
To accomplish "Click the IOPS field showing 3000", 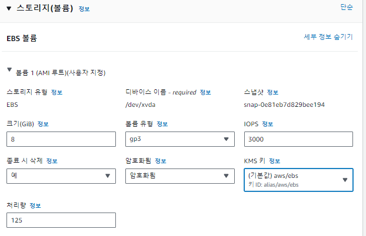I will tap(298, 139).
